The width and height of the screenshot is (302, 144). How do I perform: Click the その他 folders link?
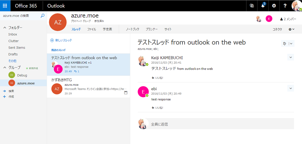pos(12,61)
